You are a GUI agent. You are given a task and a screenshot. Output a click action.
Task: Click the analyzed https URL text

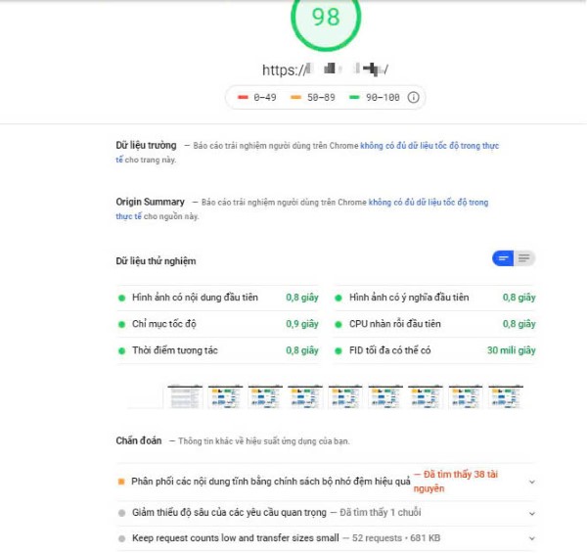click(325, 69)
